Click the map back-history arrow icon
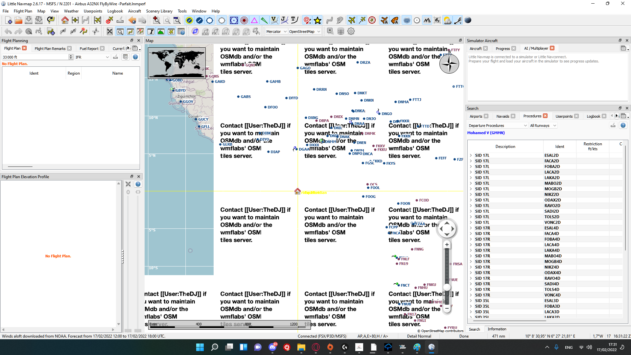 point(132,20)
